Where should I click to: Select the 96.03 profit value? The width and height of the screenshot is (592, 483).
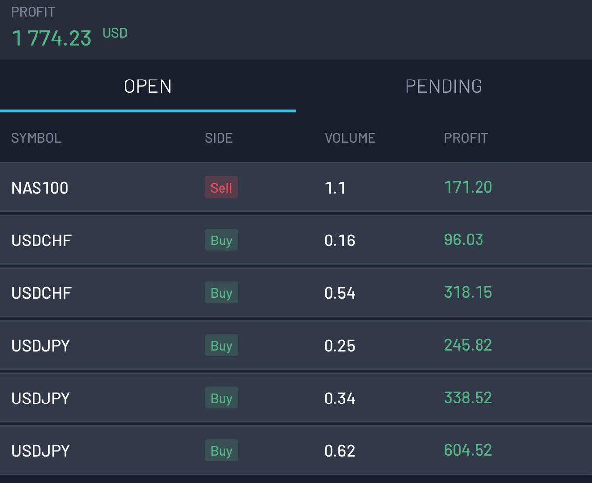coord(464,240)
